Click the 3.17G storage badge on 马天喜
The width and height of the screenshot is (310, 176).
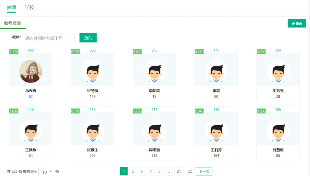click(x=14, y=52)
